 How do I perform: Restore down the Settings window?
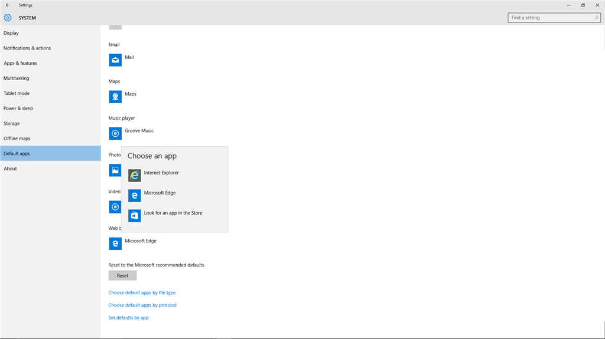[583, 5]
